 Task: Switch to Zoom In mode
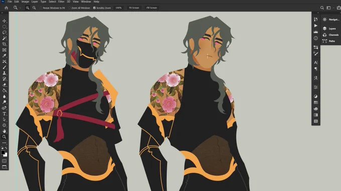click(x=28, y=8)
